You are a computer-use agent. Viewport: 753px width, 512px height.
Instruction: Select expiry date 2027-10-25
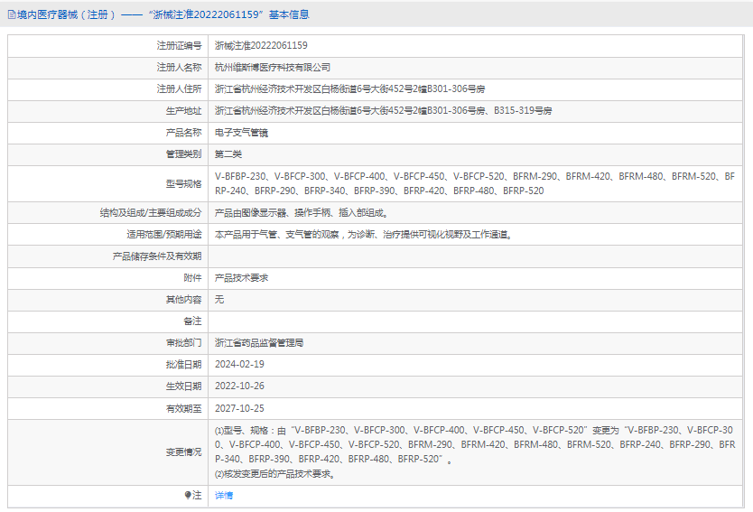click(239, 408)
